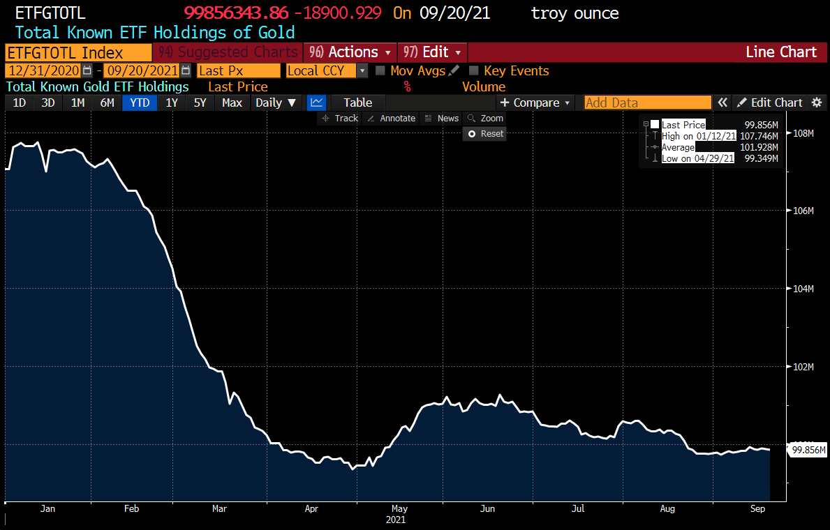The image size is (830, 530).
Task: Activate the Annotate tool
Action: point(391,119)
